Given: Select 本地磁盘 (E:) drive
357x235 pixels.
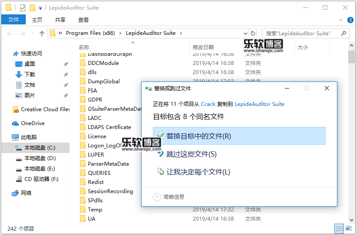Looking at the screenshot, I should [x=35, y=169].
